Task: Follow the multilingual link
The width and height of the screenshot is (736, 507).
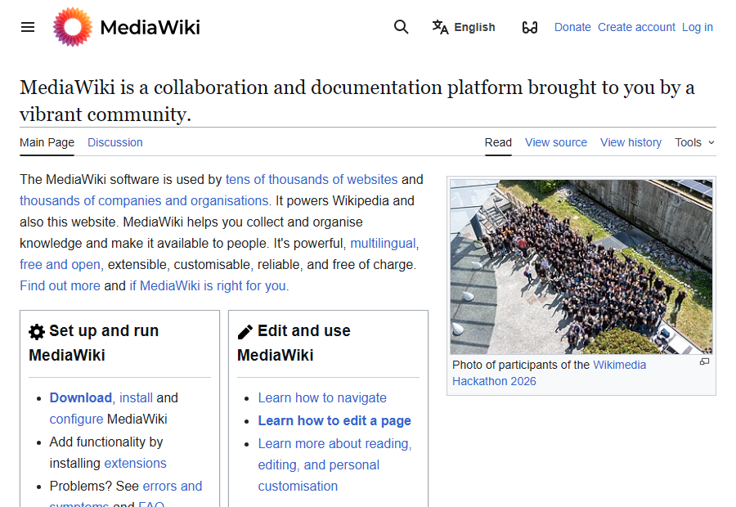Action: point(383,243)
